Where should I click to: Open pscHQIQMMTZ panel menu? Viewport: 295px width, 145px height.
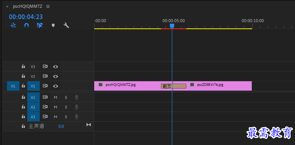pos(48,7)
